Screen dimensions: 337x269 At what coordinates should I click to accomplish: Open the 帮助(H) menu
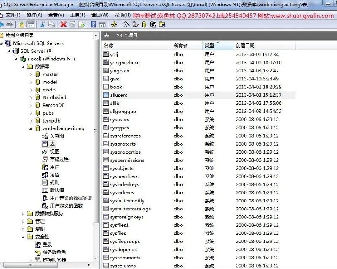(123, 15)
